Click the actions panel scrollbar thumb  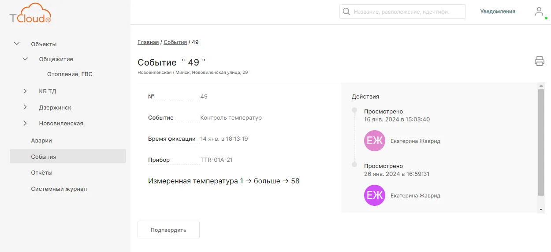(x=541, y=142)
